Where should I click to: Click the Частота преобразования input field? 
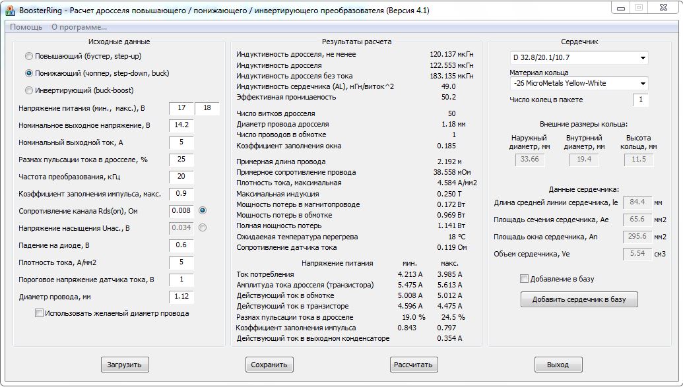tap(181, 177)
